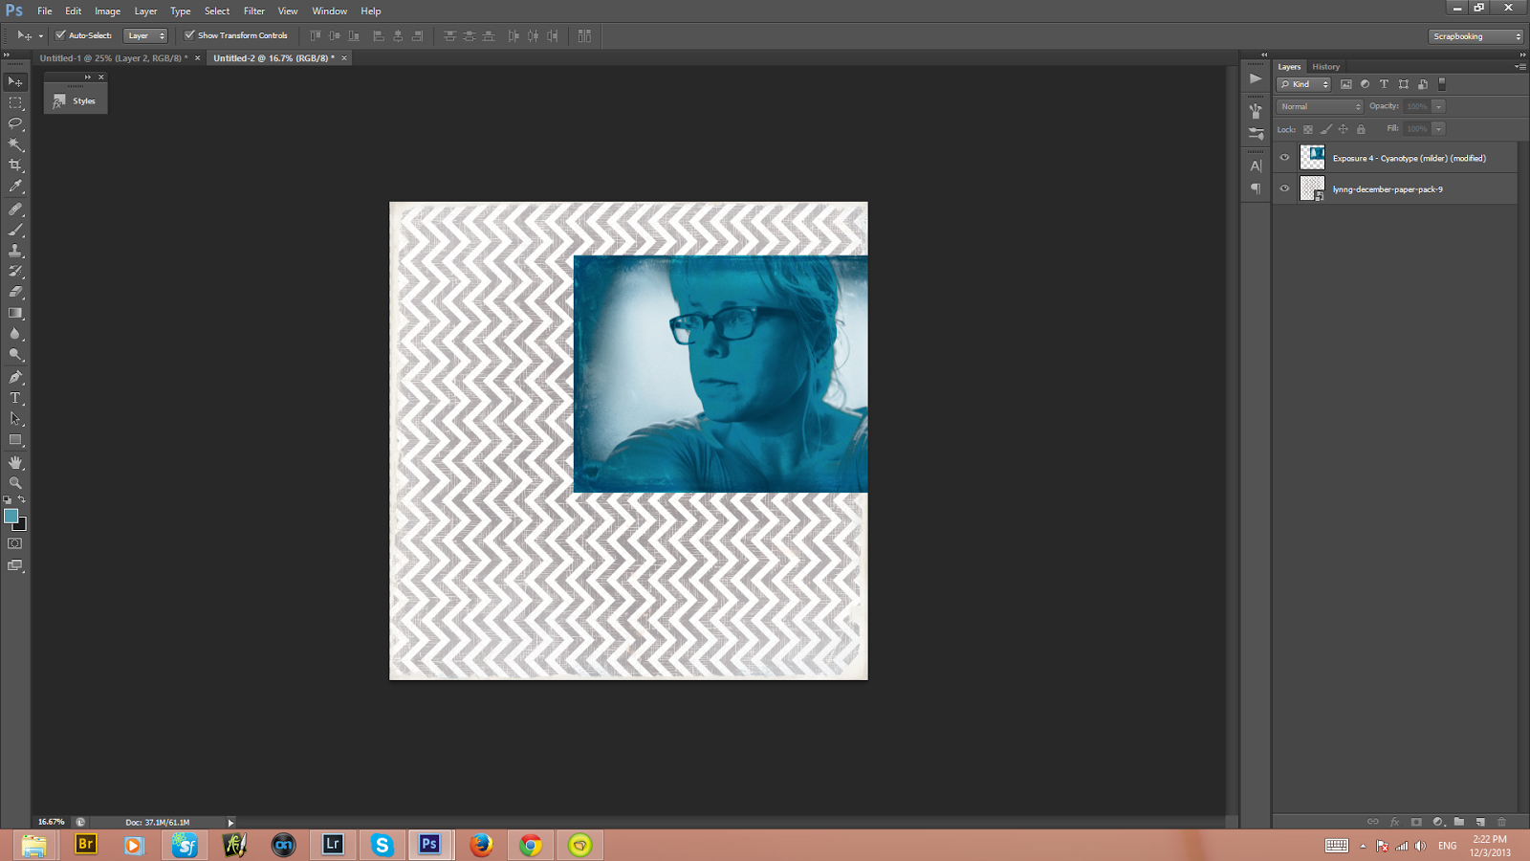Launch Skype from the taskbar

click(x=382, y=844)
